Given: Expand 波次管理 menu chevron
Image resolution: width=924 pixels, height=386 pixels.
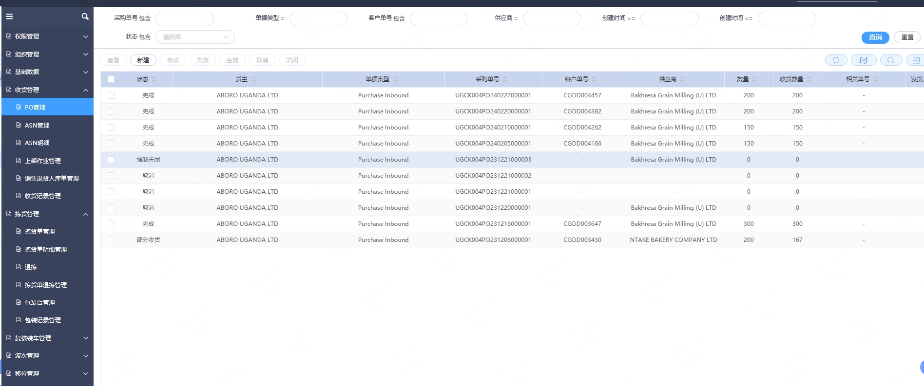Looking at the screenshot, I should click(x=86, y=356).
